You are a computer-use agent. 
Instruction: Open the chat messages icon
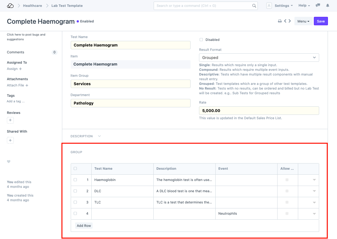(318, 6)
